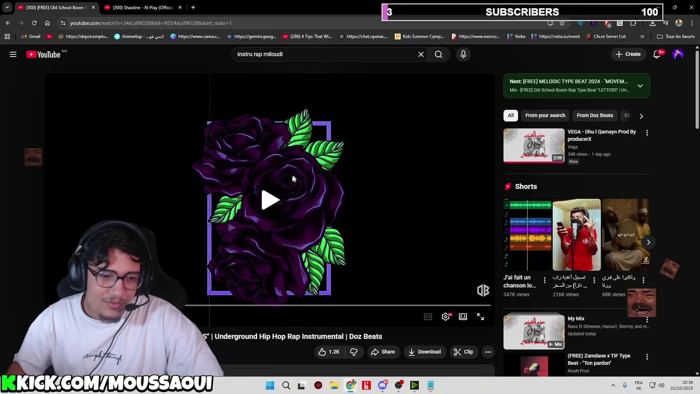Select the All filter chip

click(511, 115)
